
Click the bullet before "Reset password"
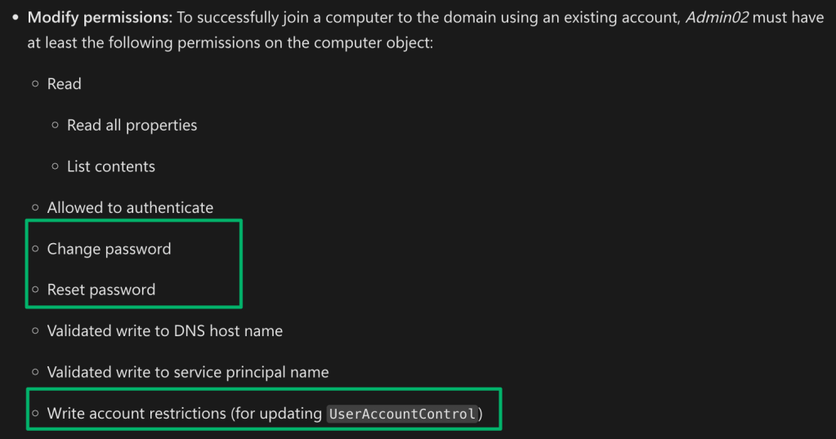coord(36,290)
